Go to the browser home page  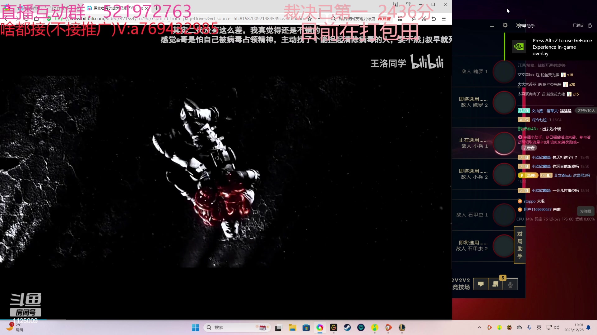pyautogui.click(x=36, y=19)
